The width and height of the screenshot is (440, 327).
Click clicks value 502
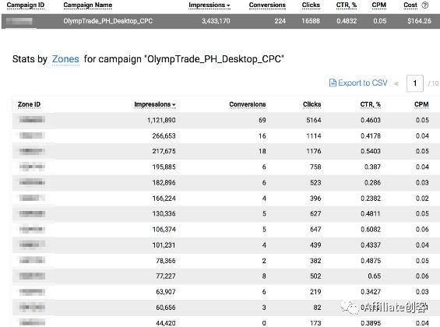pyautogui.click(x=315, y=276)
